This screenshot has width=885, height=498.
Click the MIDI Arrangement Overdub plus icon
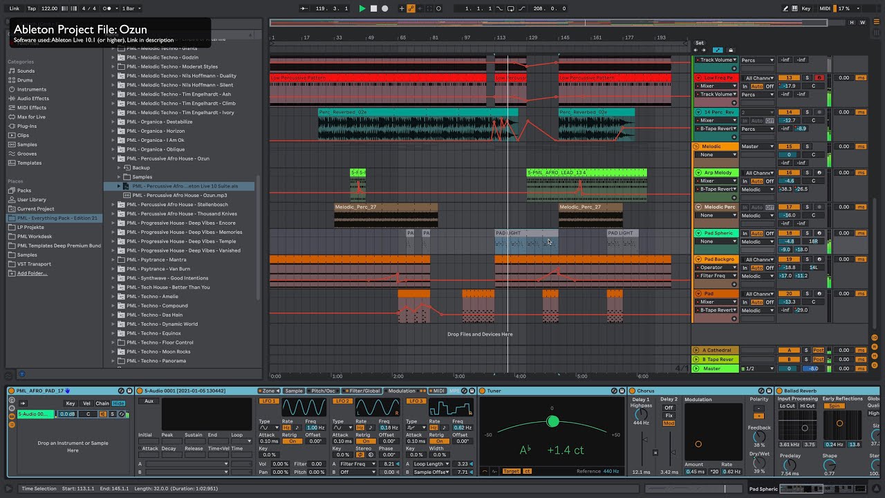click(x=402, y=8)
